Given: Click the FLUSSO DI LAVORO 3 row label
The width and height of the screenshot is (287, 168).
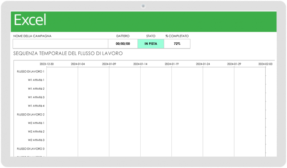Looking at the screenshot, I should click(x=31, y=148).
